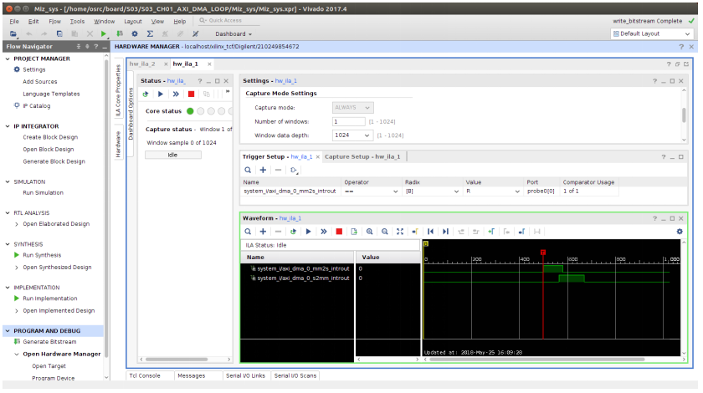Screen dimensions: 703x393
Task: Collapse Open Hardware Manager item
Action: click(17, 355)
